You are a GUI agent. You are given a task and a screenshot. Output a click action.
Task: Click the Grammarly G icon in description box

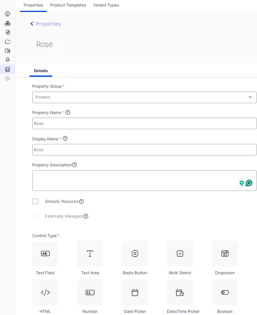click(x=249, y=183)
